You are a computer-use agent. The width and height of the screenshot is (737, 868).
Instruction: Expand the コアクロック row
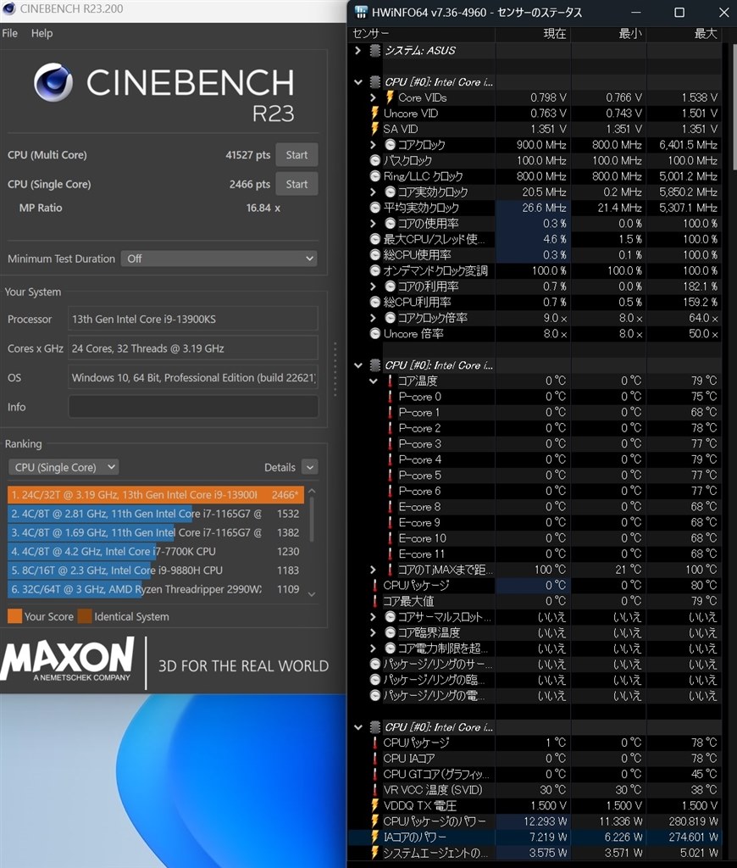pyautogui.click(x=373, y=144)
